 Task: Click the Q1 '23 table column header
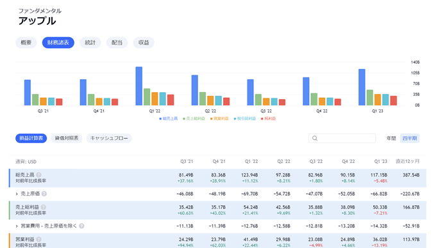pyautogui.click(x=381, y=161)
